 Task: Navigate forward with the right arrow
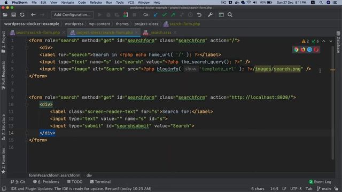(x=42, y=15)
